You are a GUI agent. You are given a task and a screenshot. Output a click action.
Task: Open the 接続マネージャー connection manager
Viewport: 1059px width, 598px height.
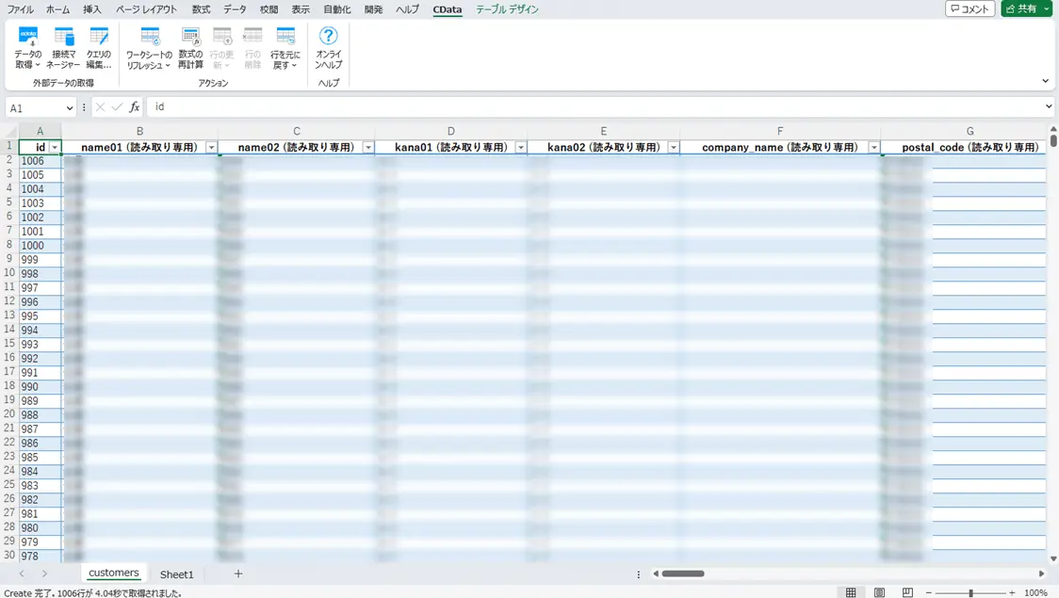coord(63,48)
